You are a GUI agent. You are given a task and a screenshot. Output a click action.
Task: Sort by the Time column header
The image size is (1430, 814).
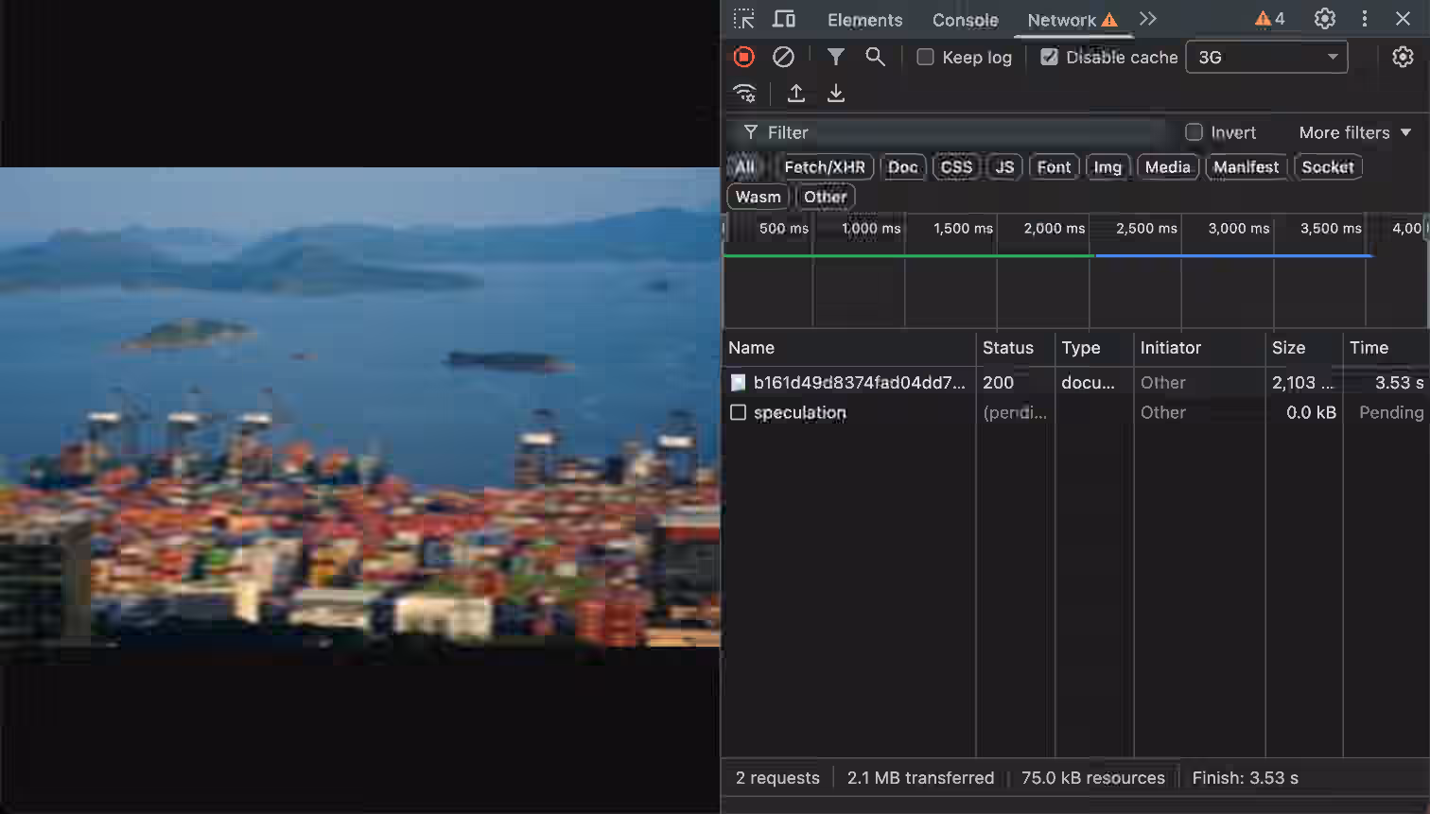pyautogui.click(x=1385, y=348)
